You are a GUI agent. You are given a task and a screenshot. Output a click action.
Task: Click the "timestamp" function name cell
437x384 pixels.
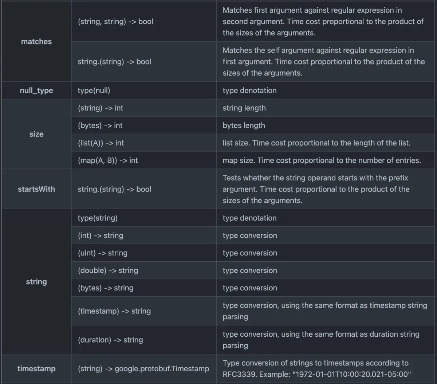[36, 369]
